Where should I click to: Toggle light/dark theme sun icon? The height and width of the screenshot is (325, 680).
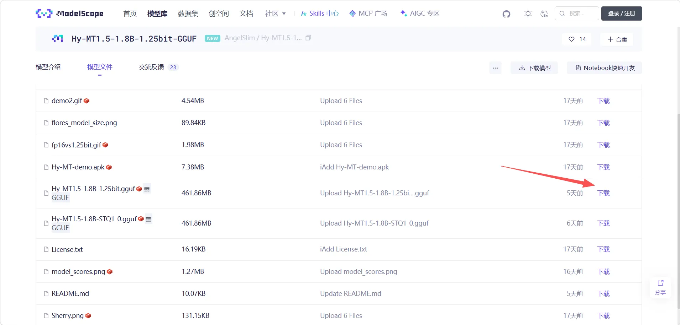[x=528, y=13]
